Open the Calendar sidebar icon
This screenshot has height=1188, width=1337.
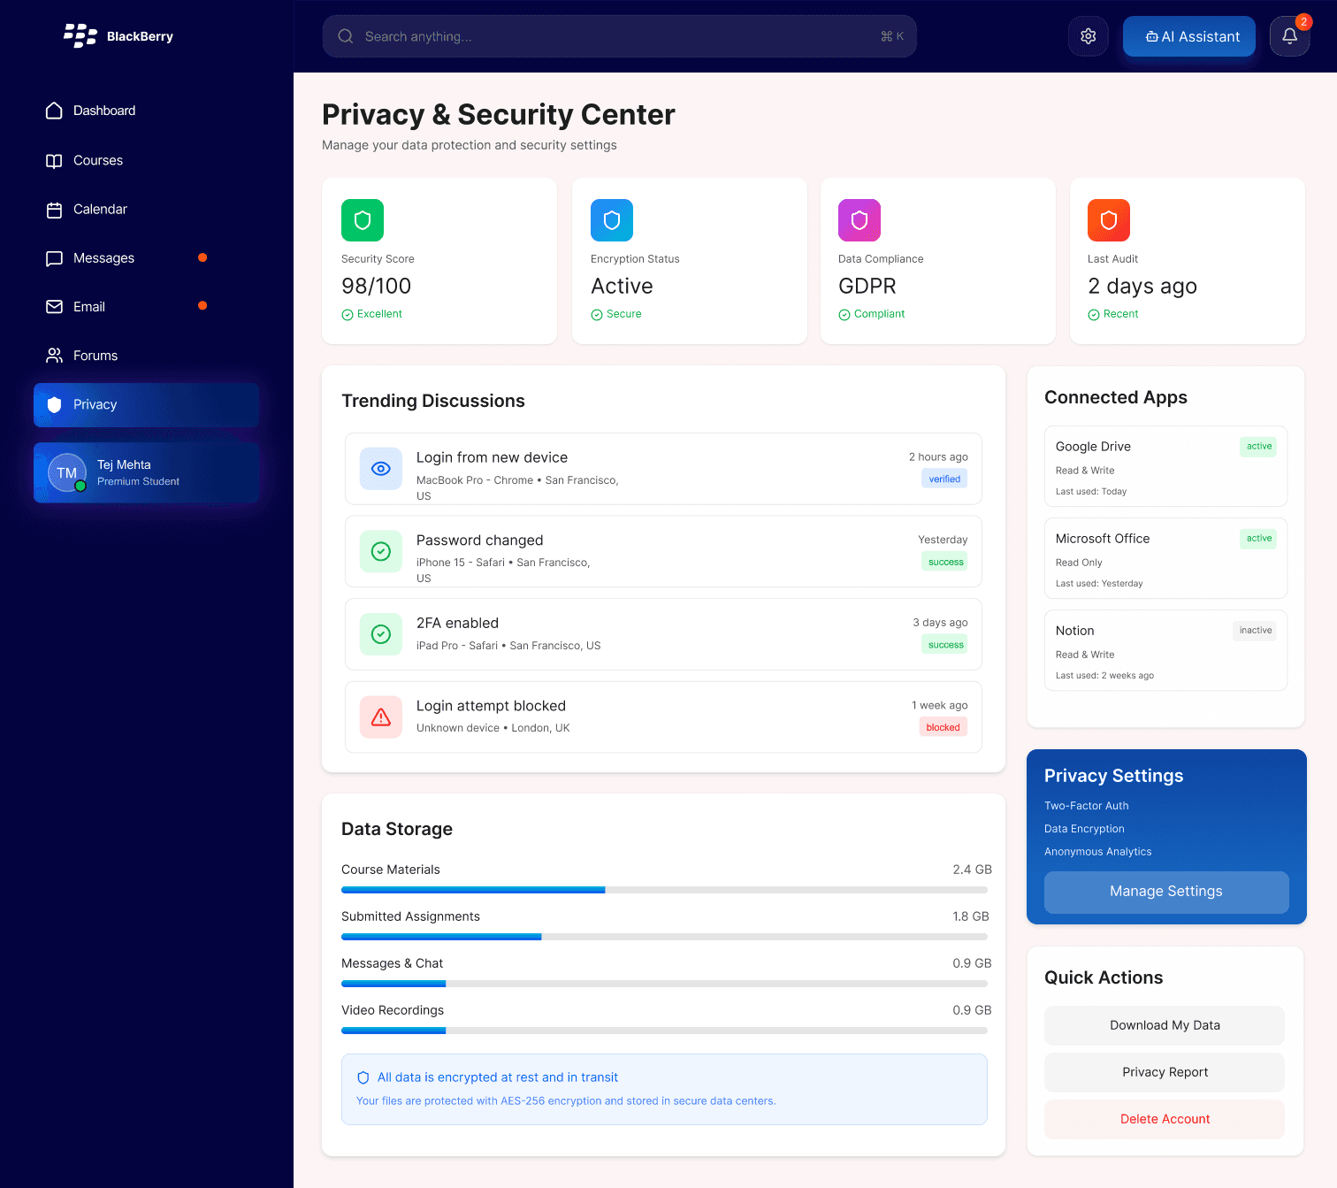coord(54,209)
